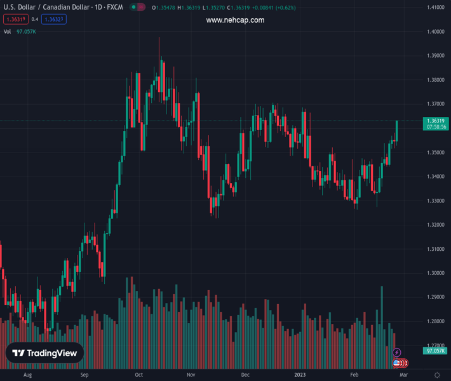Click the 1.34000 price axis label
Viewport: 451px width, 381px height.
436,177
